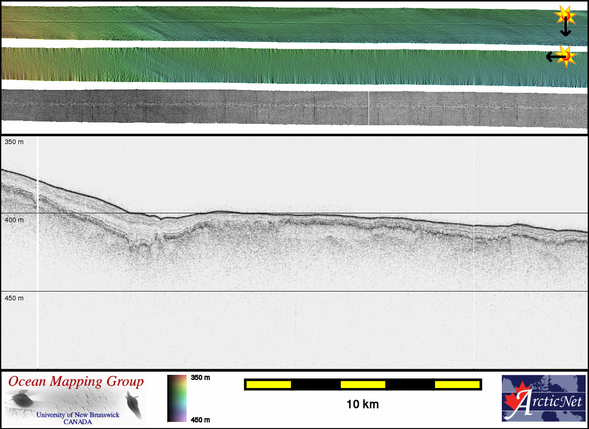Click the thick white vertical line in profile
The height and width of the screenshot is (429, 589).
[38, 254]
